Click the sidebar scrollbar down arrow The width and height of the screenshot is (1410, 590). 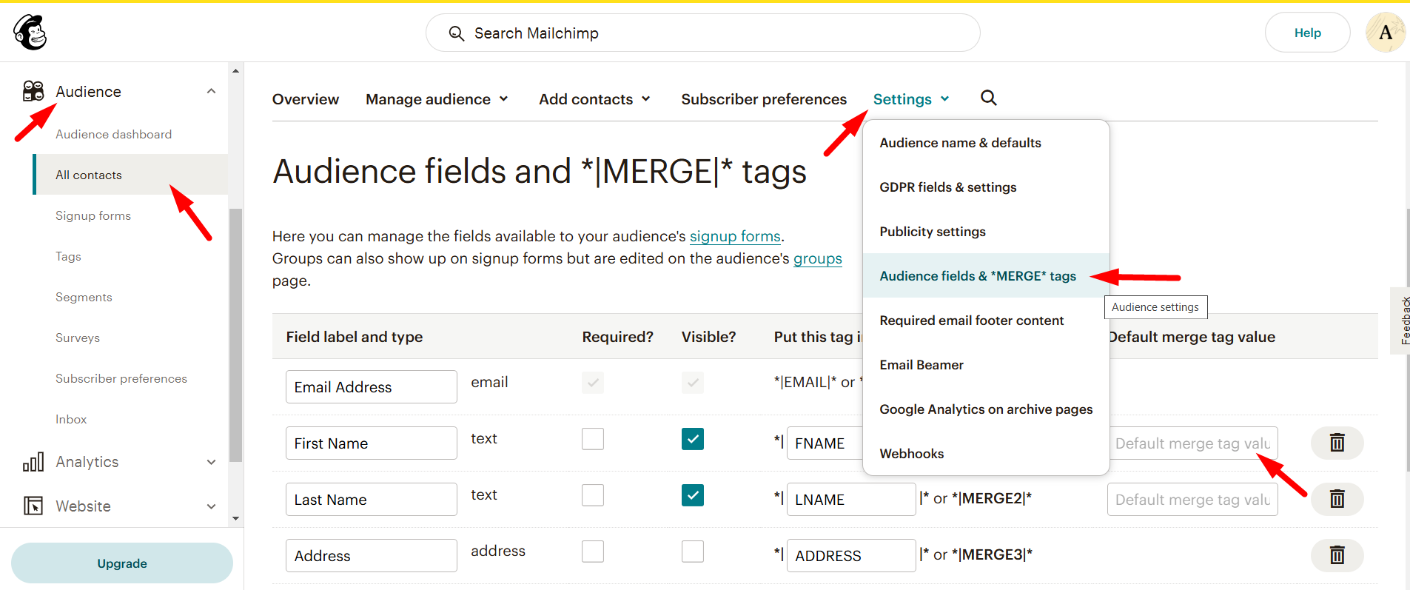[x=236, y=518]
